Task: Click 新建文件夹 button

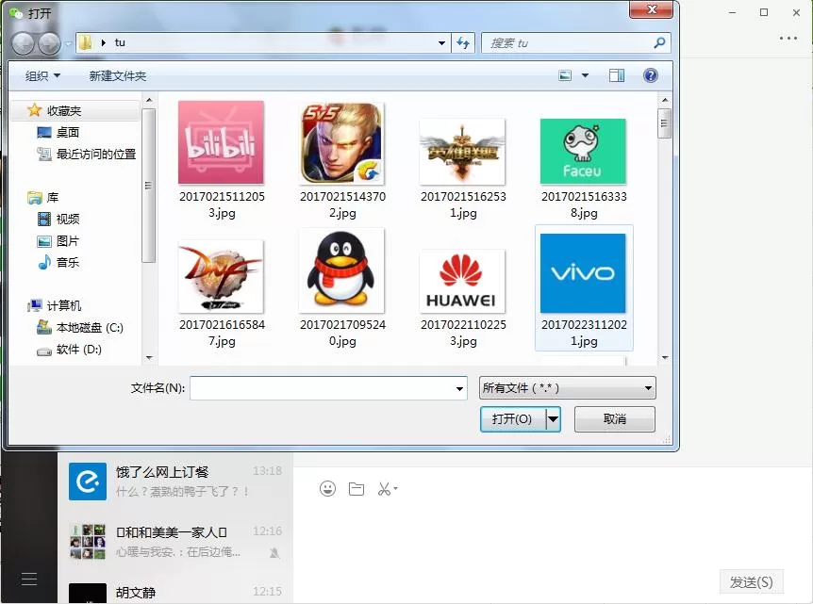Action: (x=118, y=75)
